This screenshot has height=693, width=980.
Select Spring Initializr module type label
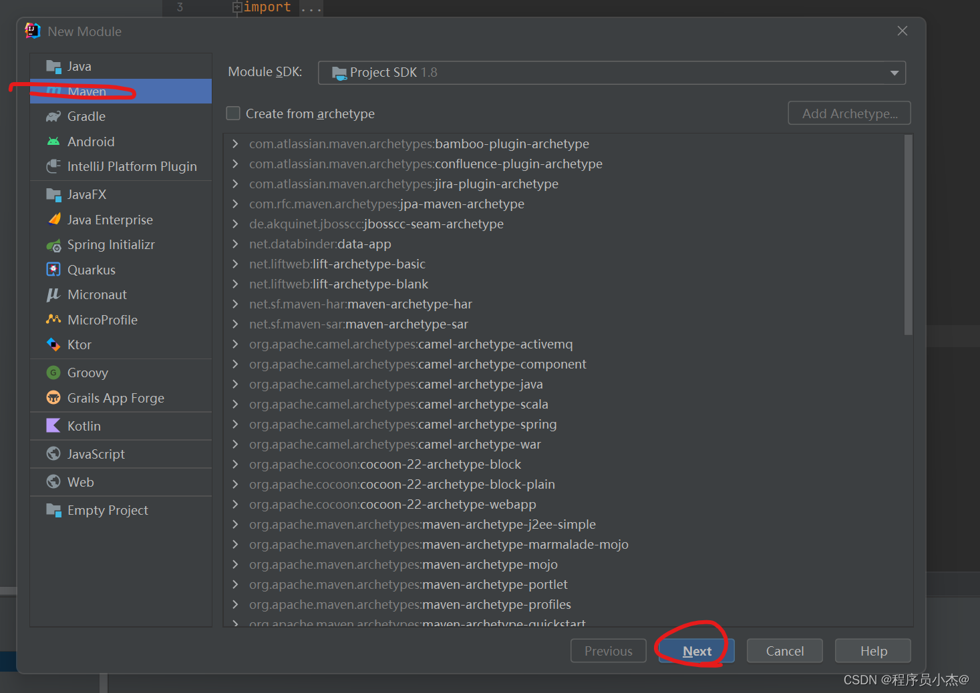(111, 245)
